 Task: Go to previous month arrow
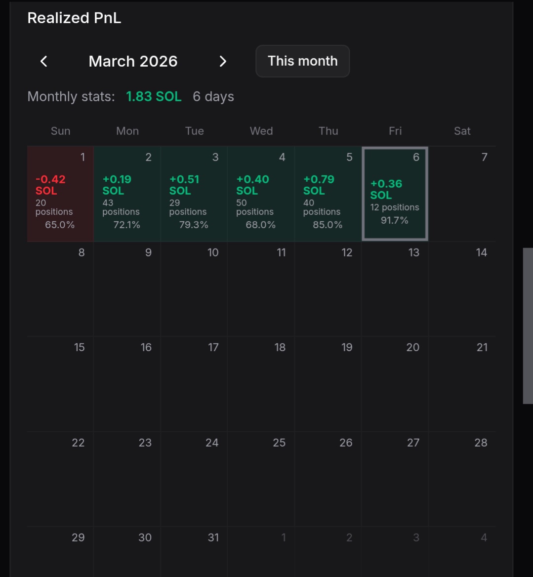click(44, 61)
